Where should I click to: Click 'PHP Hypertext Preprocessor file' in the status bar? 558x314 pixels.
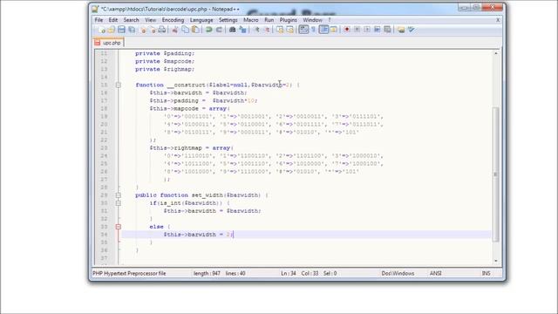129,273
